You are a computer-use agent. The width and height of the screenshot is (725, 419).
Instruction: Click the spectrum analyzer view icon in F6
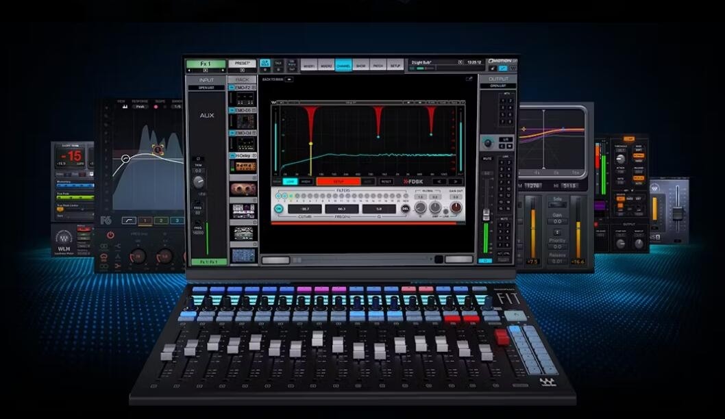pos(125,107)
